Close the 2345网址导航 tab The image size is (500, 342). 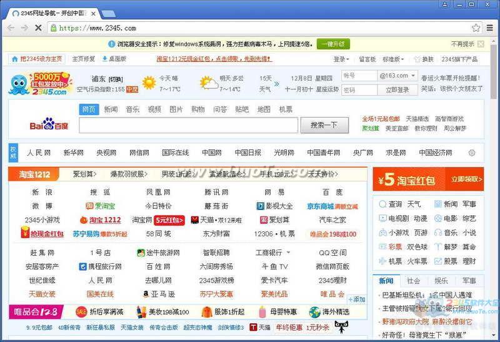coord(93,14)
